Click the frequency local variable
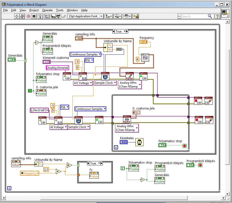Screen dimensions: 232x203 [30, 173]
